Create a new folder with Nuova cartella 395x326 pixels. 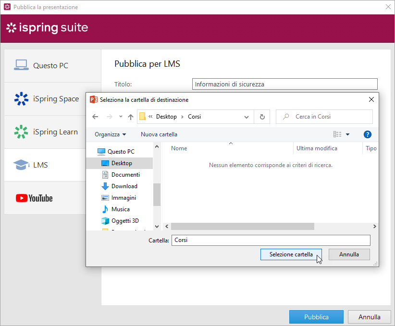(159, 134)
